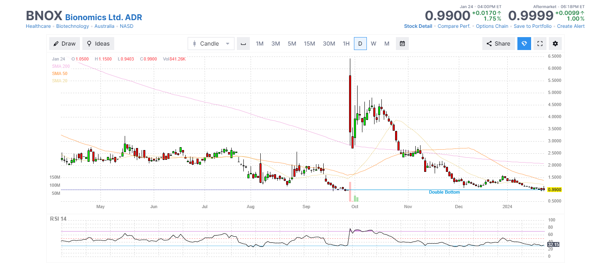This screenshot has height=263, width=609.
Task: Select the monthly (M) timeframe tab
Action: [387, 44]
